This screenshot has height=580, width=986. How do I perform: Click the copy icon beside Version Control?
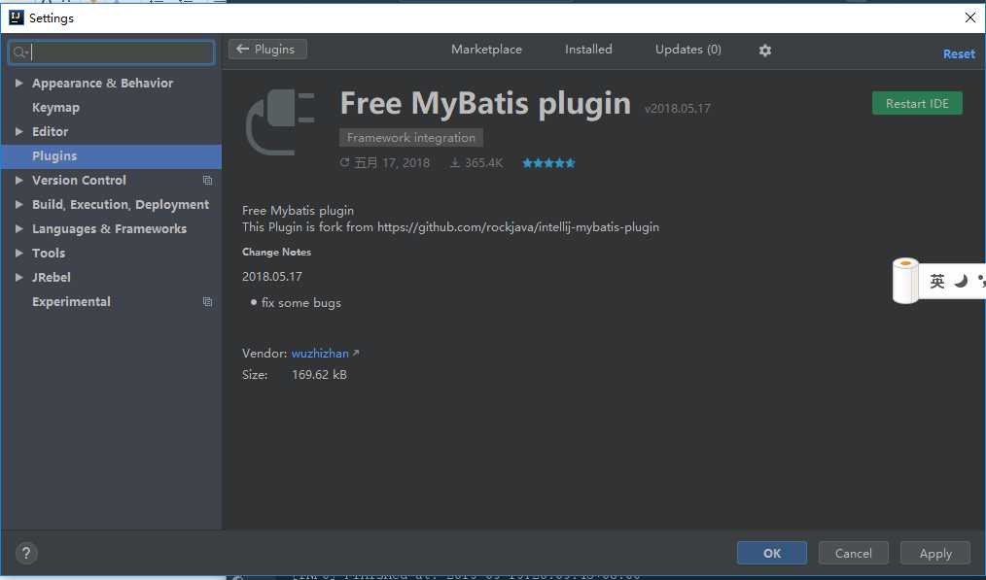[x=207, y=181]
